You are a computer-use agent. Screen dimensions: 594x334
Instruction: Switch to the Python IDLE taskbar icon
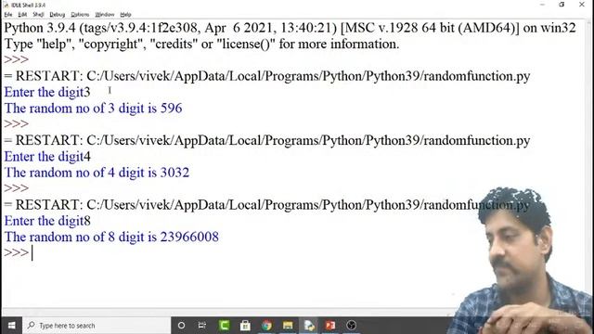point(309,326)
